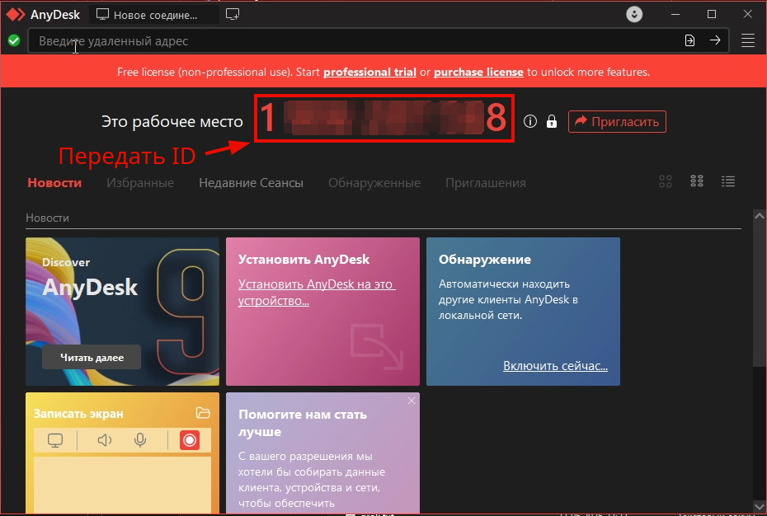767x516 pixels.
Task: Toggle speaker audio on Записать экран card
Action: pyautogui.click(x=105, y=439)
